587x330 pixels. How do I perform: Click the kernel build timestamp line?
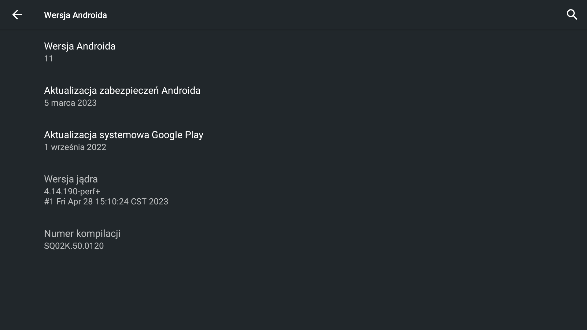pyautogui.click(x=106, y=202)
